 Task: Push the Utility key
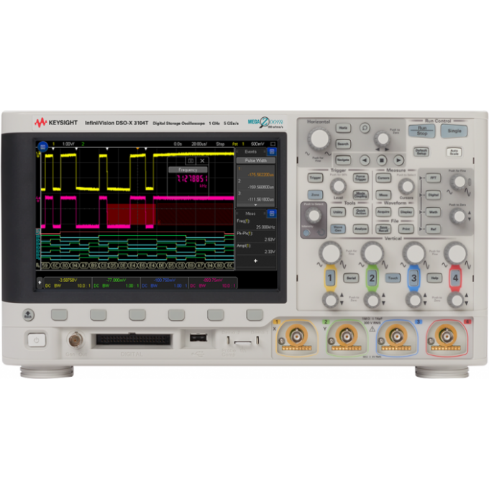click(x=338, y=211)
